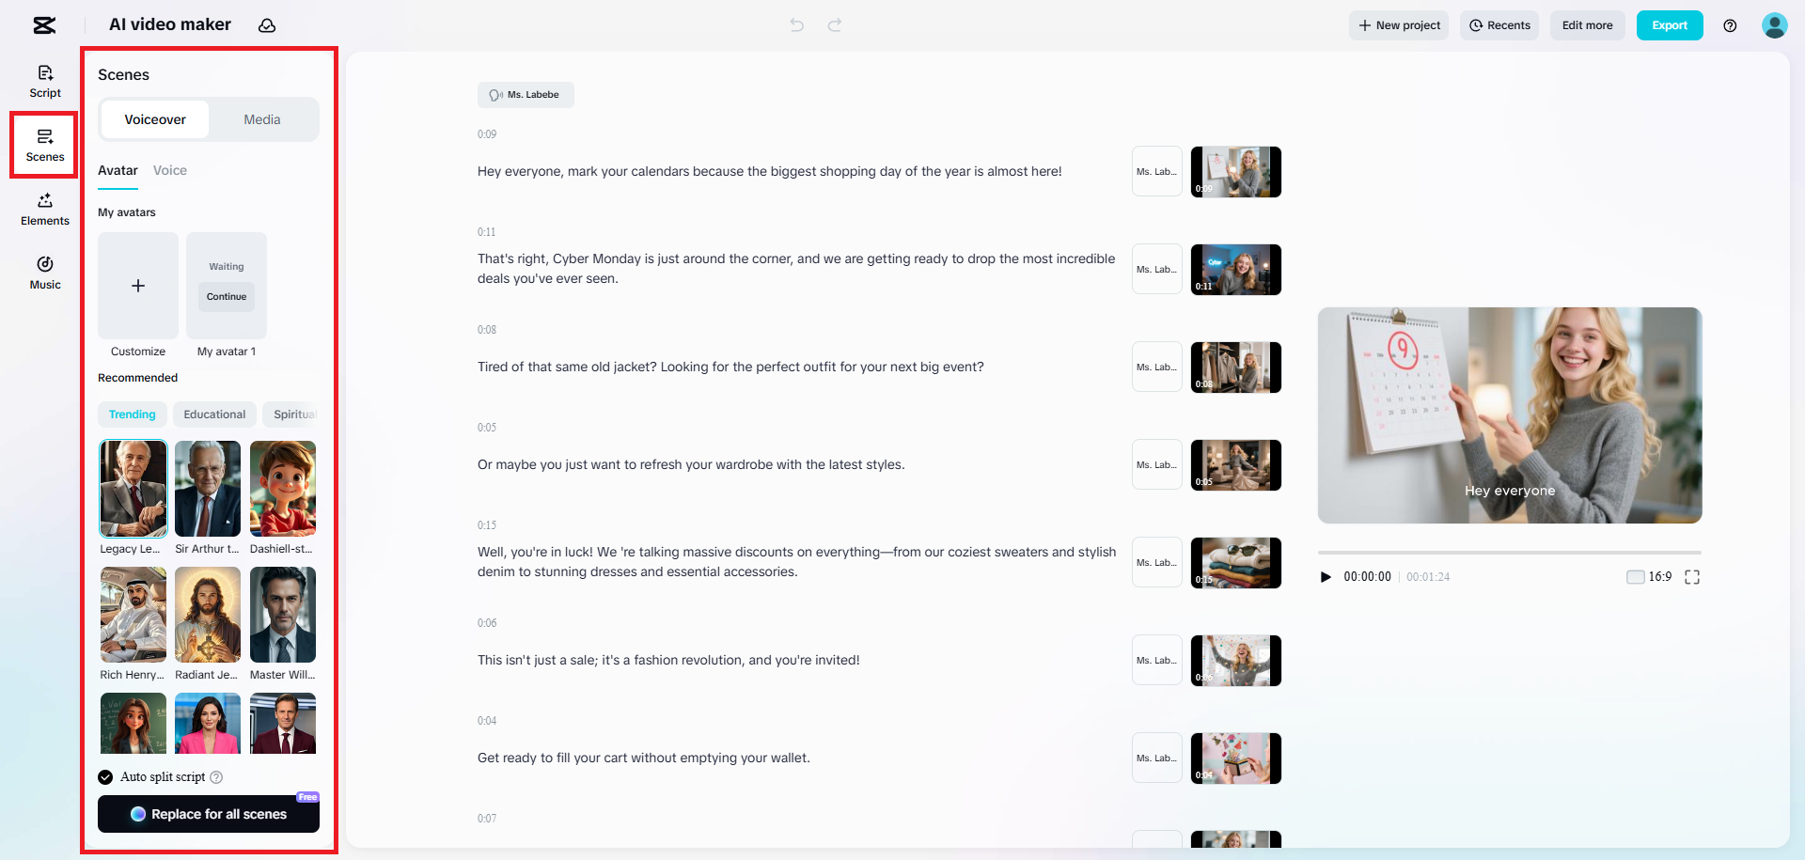Open the Script panel in sidebar
The width and height of the screenshot is (1805, 860).
[45, 82]
